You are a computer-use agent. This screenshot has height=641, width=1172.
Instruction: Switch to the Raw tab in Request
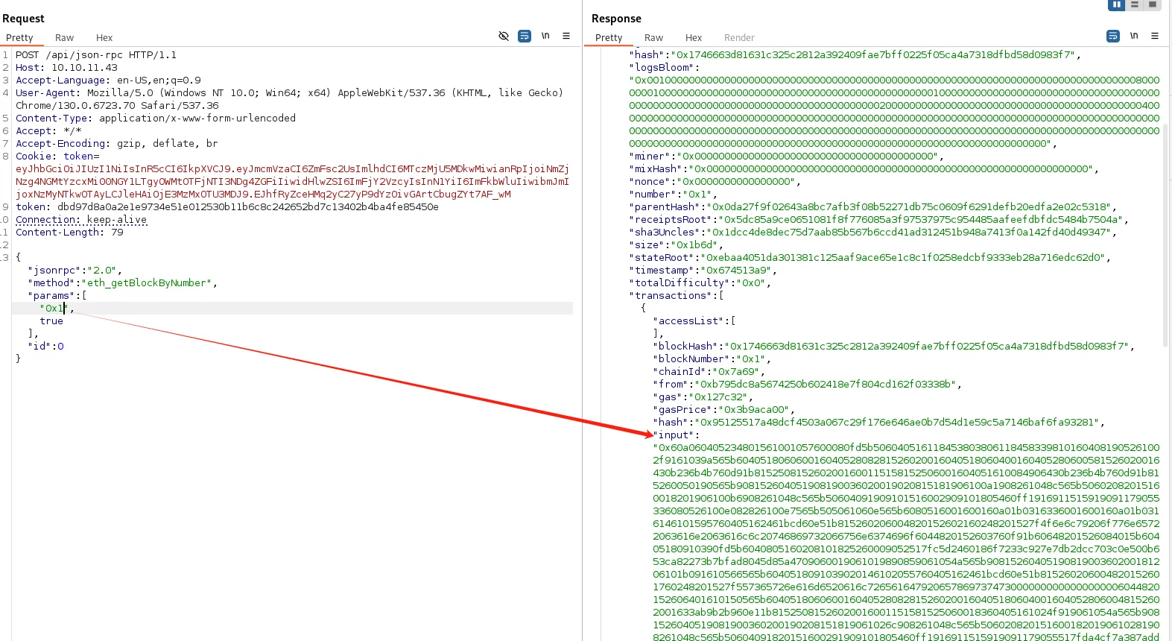coord(64,37)
